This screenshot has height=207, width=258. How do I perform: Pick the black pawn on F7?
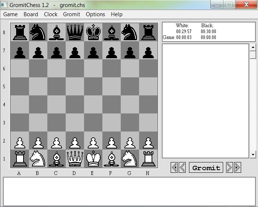pyautogui.click(x=112, y=53)
